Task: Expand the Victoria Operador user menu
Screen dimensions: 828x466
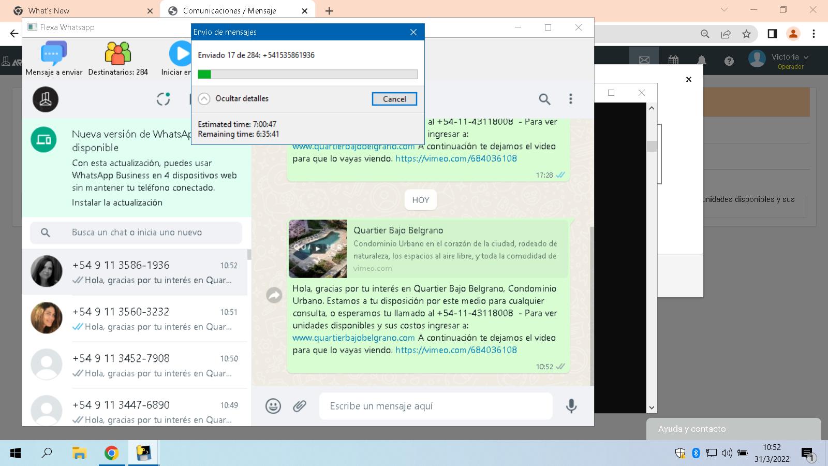Action: 779,61
